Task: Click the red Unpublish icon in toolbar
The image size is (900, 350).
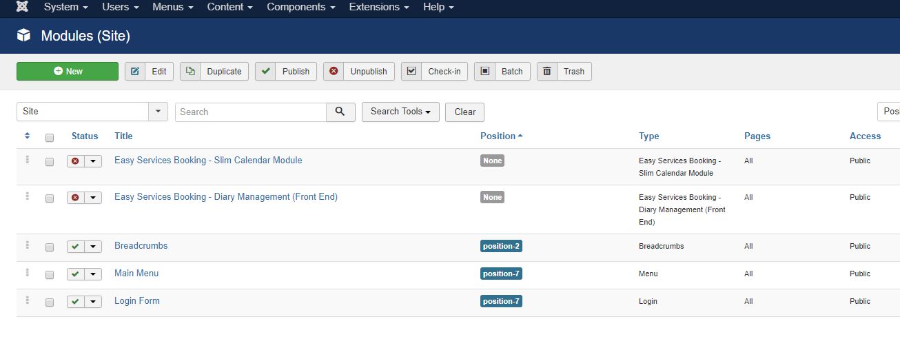Action: [x=334, y=71]
